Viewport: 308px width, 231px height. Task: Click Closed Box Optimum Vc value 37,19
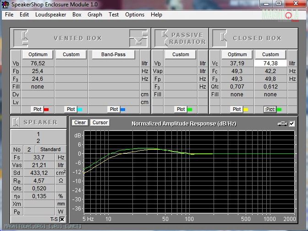pos(237,63)
